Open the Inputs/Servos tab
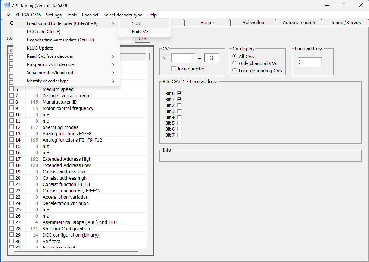 click(346, 23)
